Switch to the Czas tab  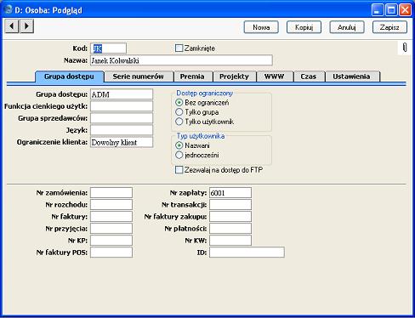click(x=309, y=77)
